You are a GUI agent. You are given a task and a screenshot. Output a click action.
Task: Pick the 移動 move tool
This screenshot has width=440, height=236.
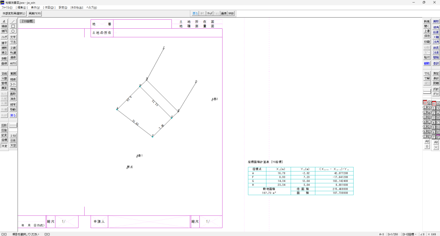point(13,109)
